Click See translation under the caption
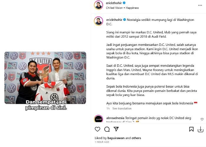This screenshot has width=206, height=147. point(122,108)
